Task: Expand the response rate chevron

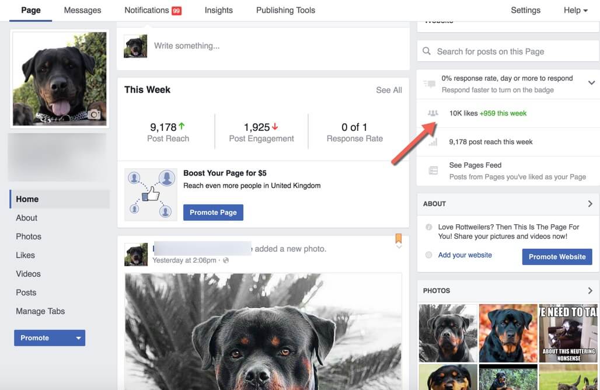Action: click(x=591, y=83)
